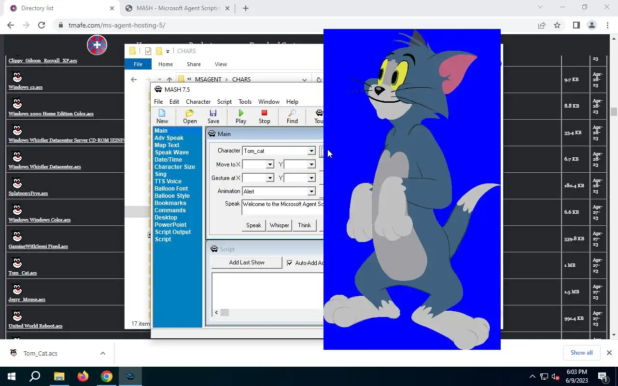Expand the Character dropdown showing Tom_cat
Image resolution: width=618 pixels, height=386 pixels.
(x=311, y=151)
